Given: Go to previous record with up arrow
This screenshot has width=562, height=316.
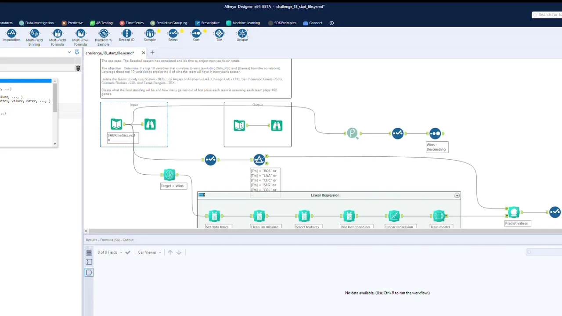Looking at the screenshot, I should [170, 252].
